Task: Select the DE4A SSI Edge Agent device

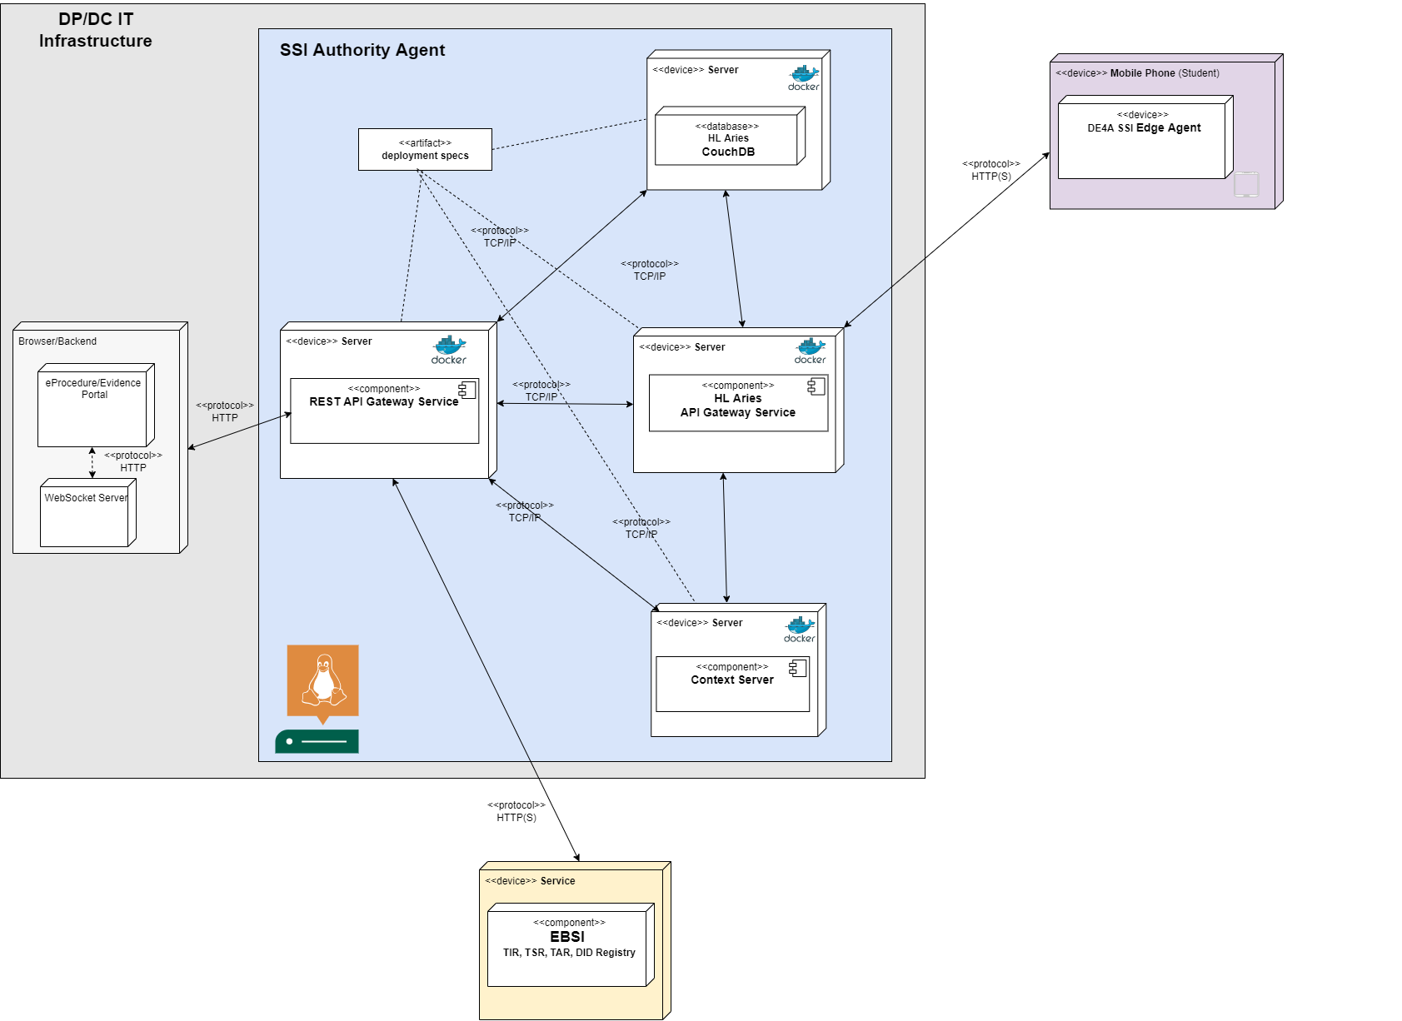Action: click(x=1145, y=137)
